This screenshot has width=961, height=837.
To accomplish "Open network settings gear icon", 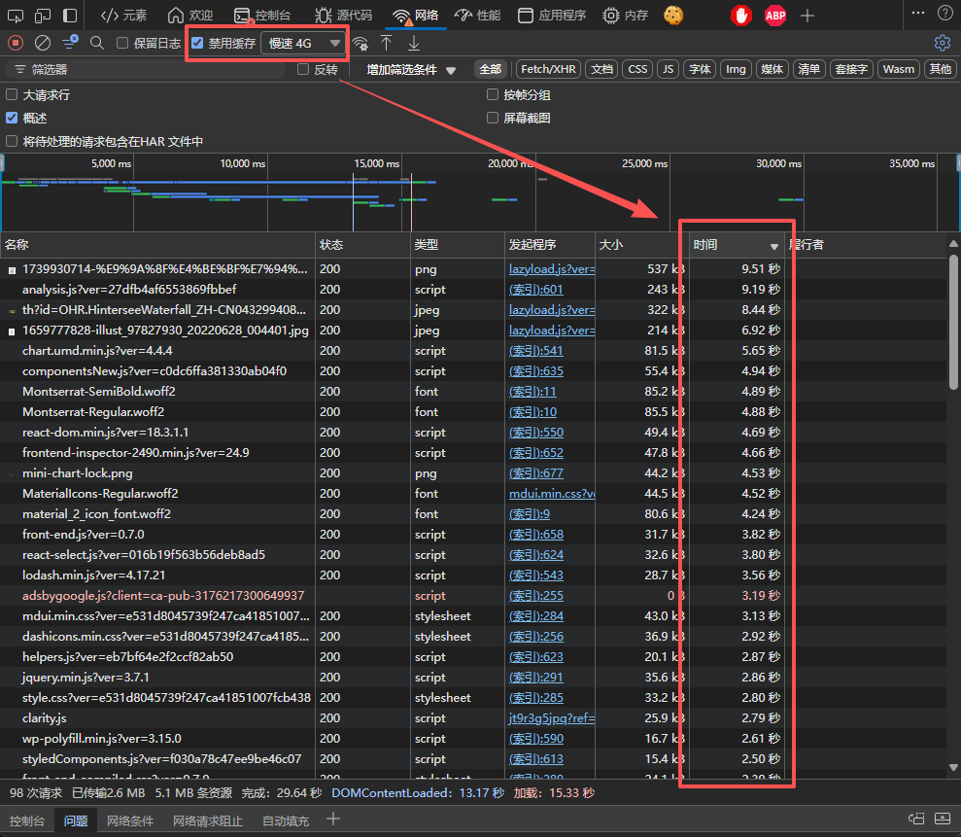I will click(941, 43).
